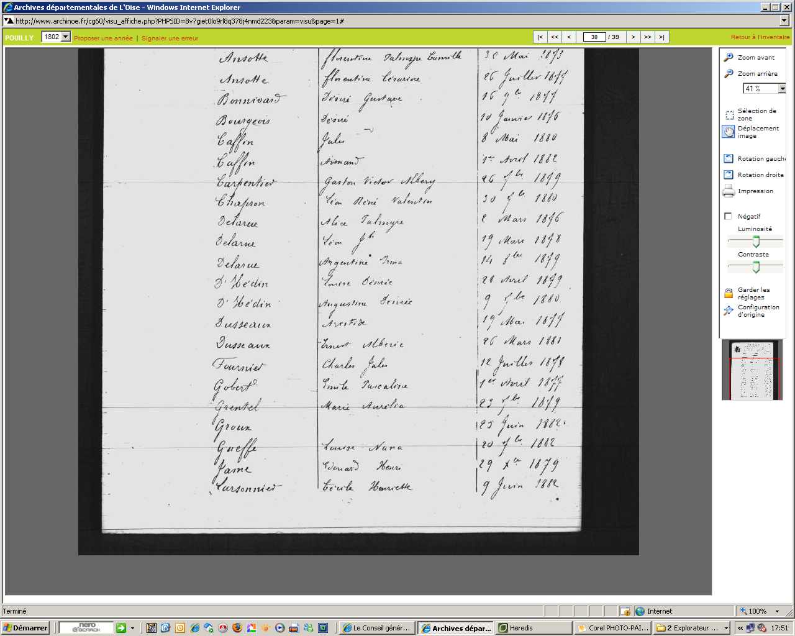This screenshot has height=636, width=795.
Task: Enable the Négatif checkbox
Action: click(728, 217)
